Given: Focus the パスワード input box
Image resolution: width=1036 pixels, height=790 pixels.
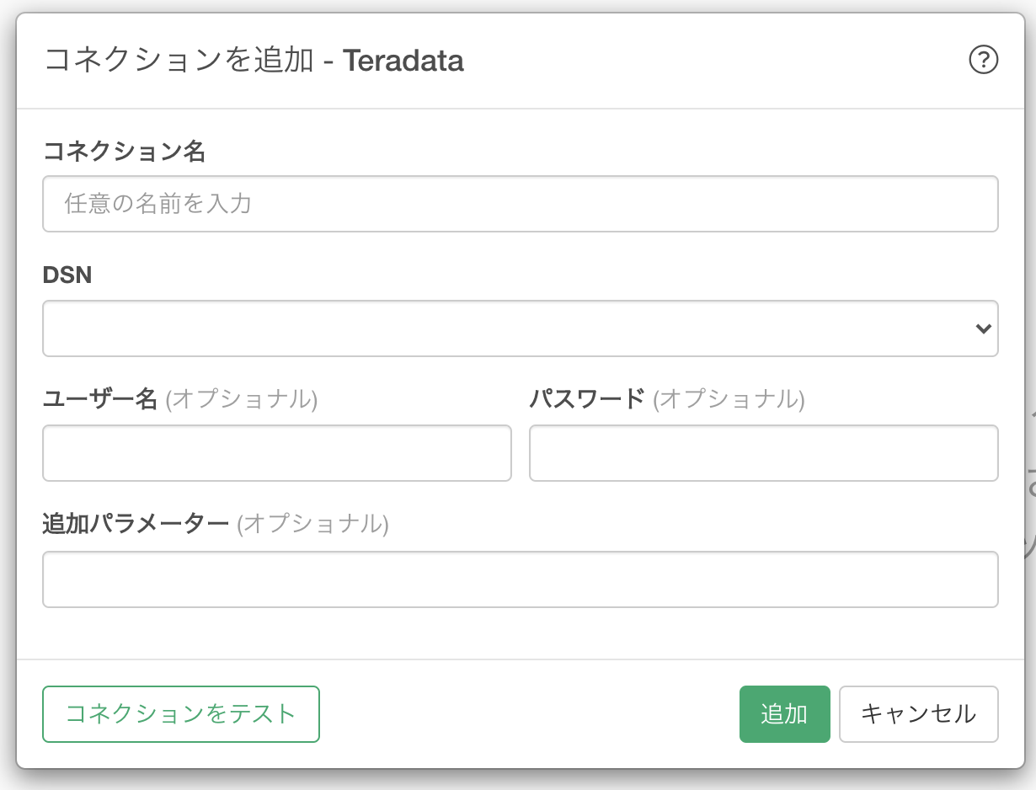Looking at the screenshot, I should (x=764, y=453).
